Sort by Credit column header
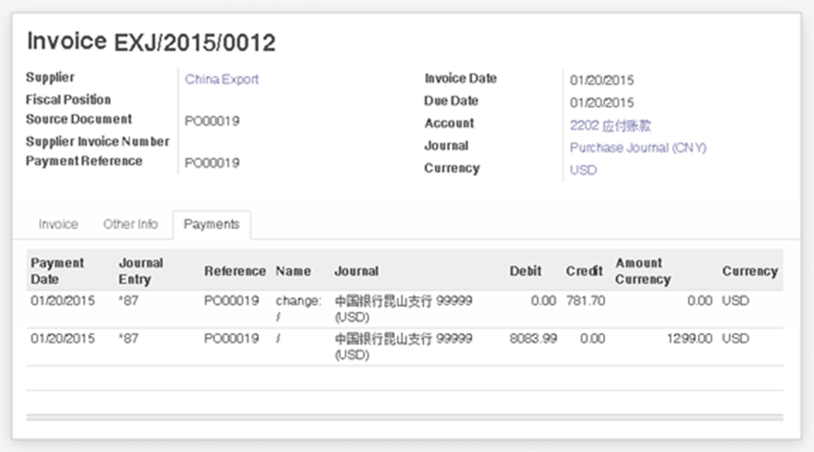The image size is (814, 452). [x=584, y=271]
